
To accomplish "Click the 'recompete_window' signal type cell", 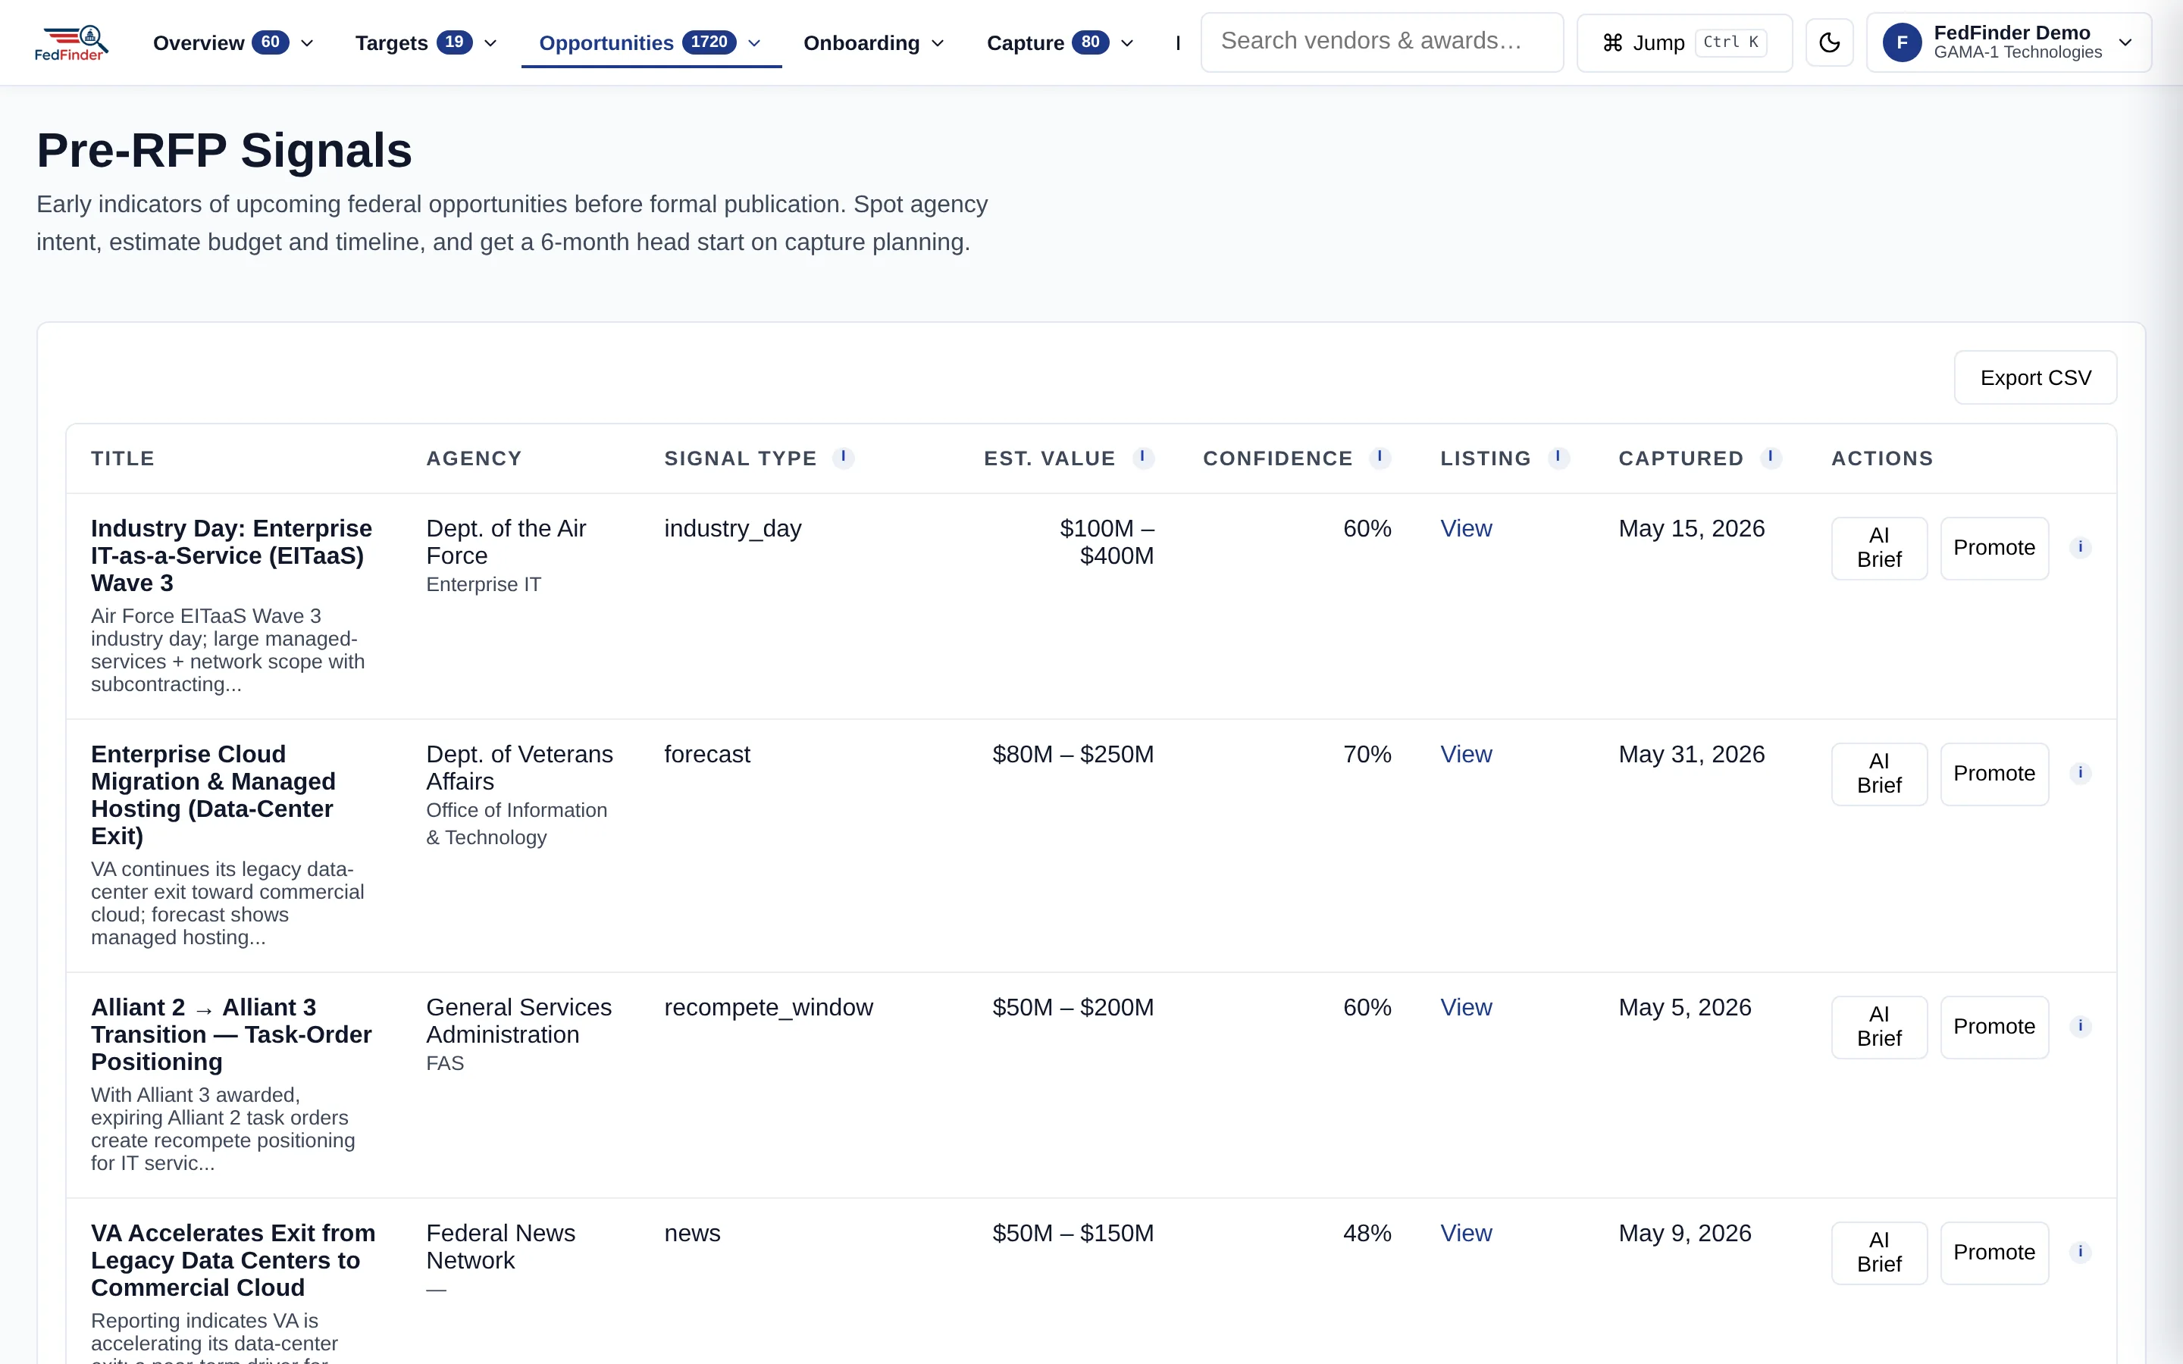I will point(769,1008).
